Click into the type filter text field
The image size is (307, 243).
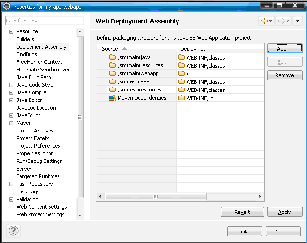point(44,20)
